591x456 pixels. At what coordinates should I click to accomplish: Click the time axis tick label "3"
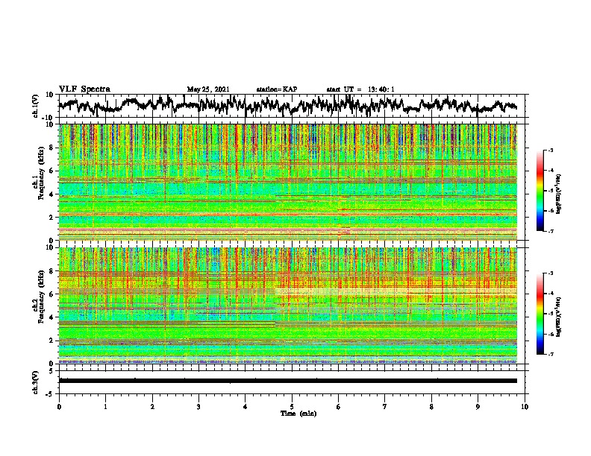click(198, 406)
